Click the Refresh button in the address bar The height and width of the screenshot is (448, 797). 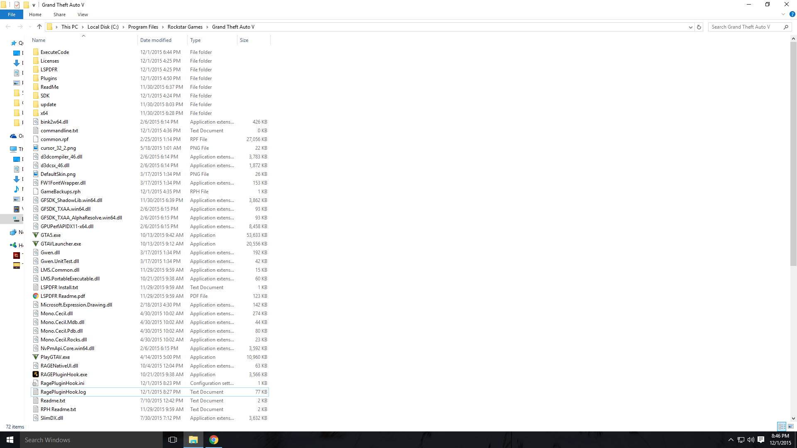point(699,27)
